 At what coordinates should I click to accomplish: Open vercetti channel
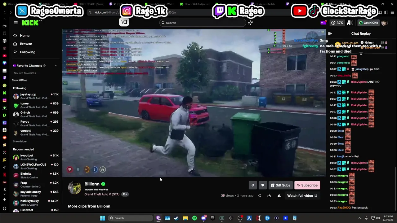coord(36,133)
